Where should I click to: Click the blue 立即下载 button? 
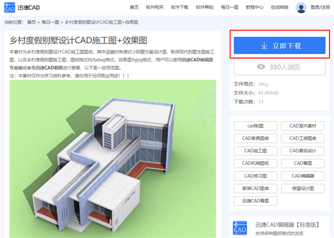click(279, 45)
